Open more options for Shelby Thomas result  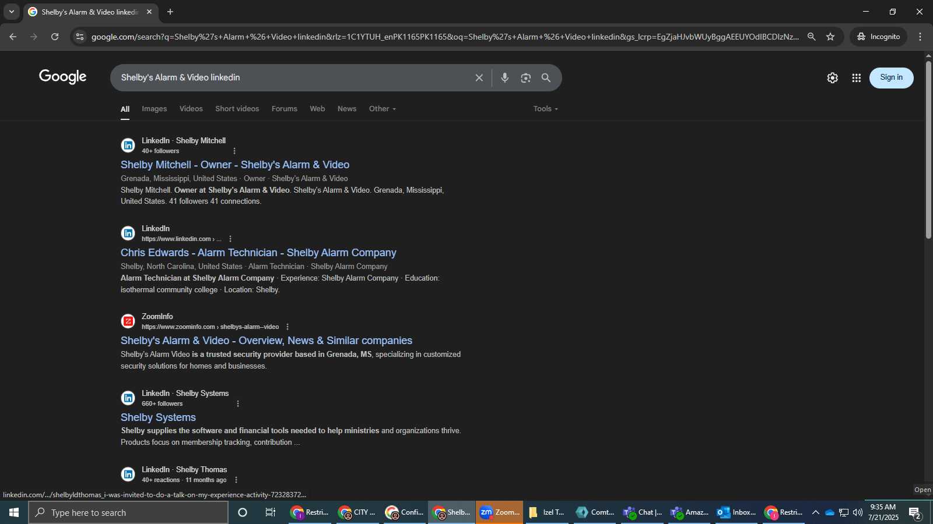click(x=236, y=480)
